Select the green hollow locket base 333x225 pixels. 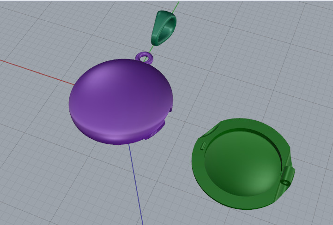tap(243, 164)
